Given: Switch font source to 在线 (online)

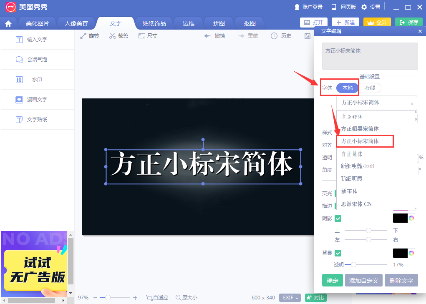Looking at the screenshot, I should coord(371,88).
